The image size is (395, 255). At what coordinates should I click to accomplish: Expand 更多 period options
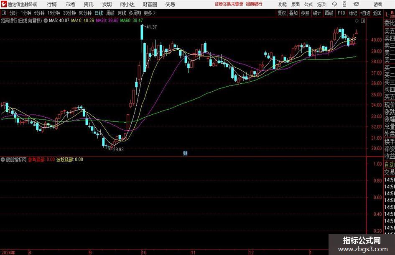pos(150,13)
